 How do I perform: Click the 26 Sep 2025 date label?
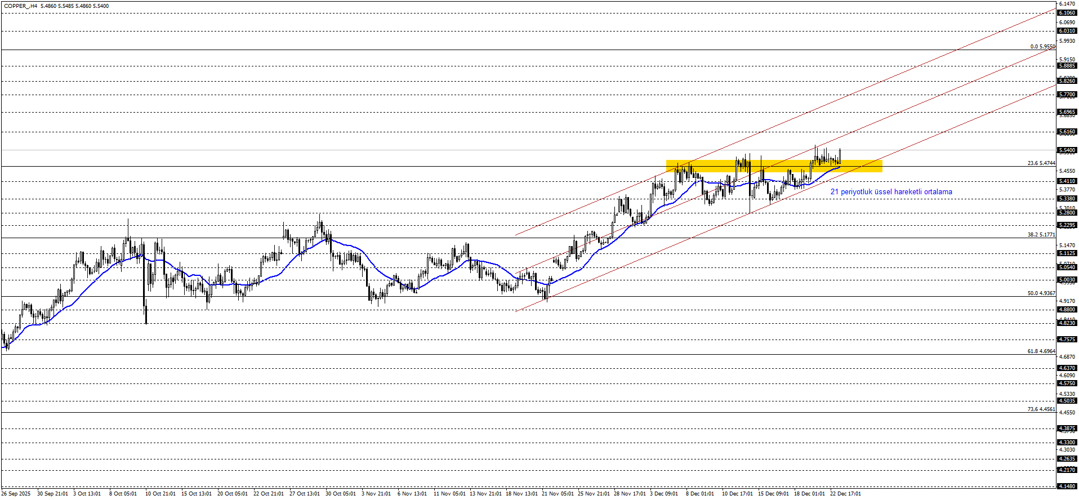point(16,494)
